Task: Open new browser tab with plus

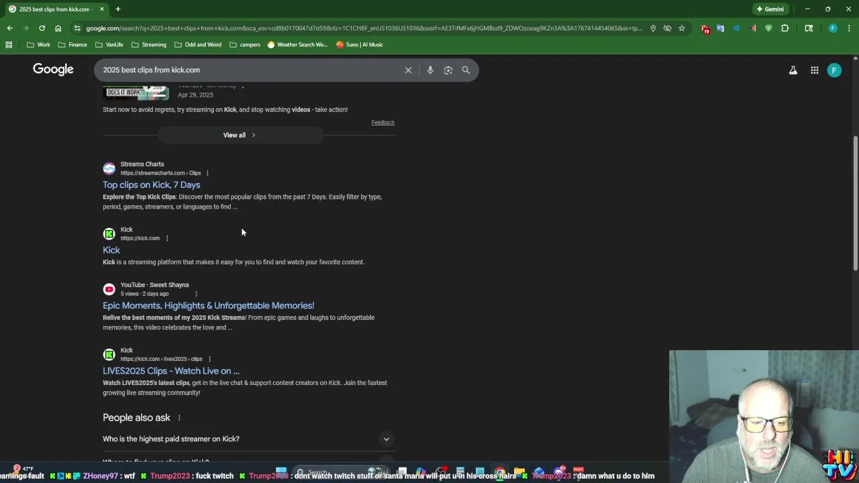Action: click(117, 9)
